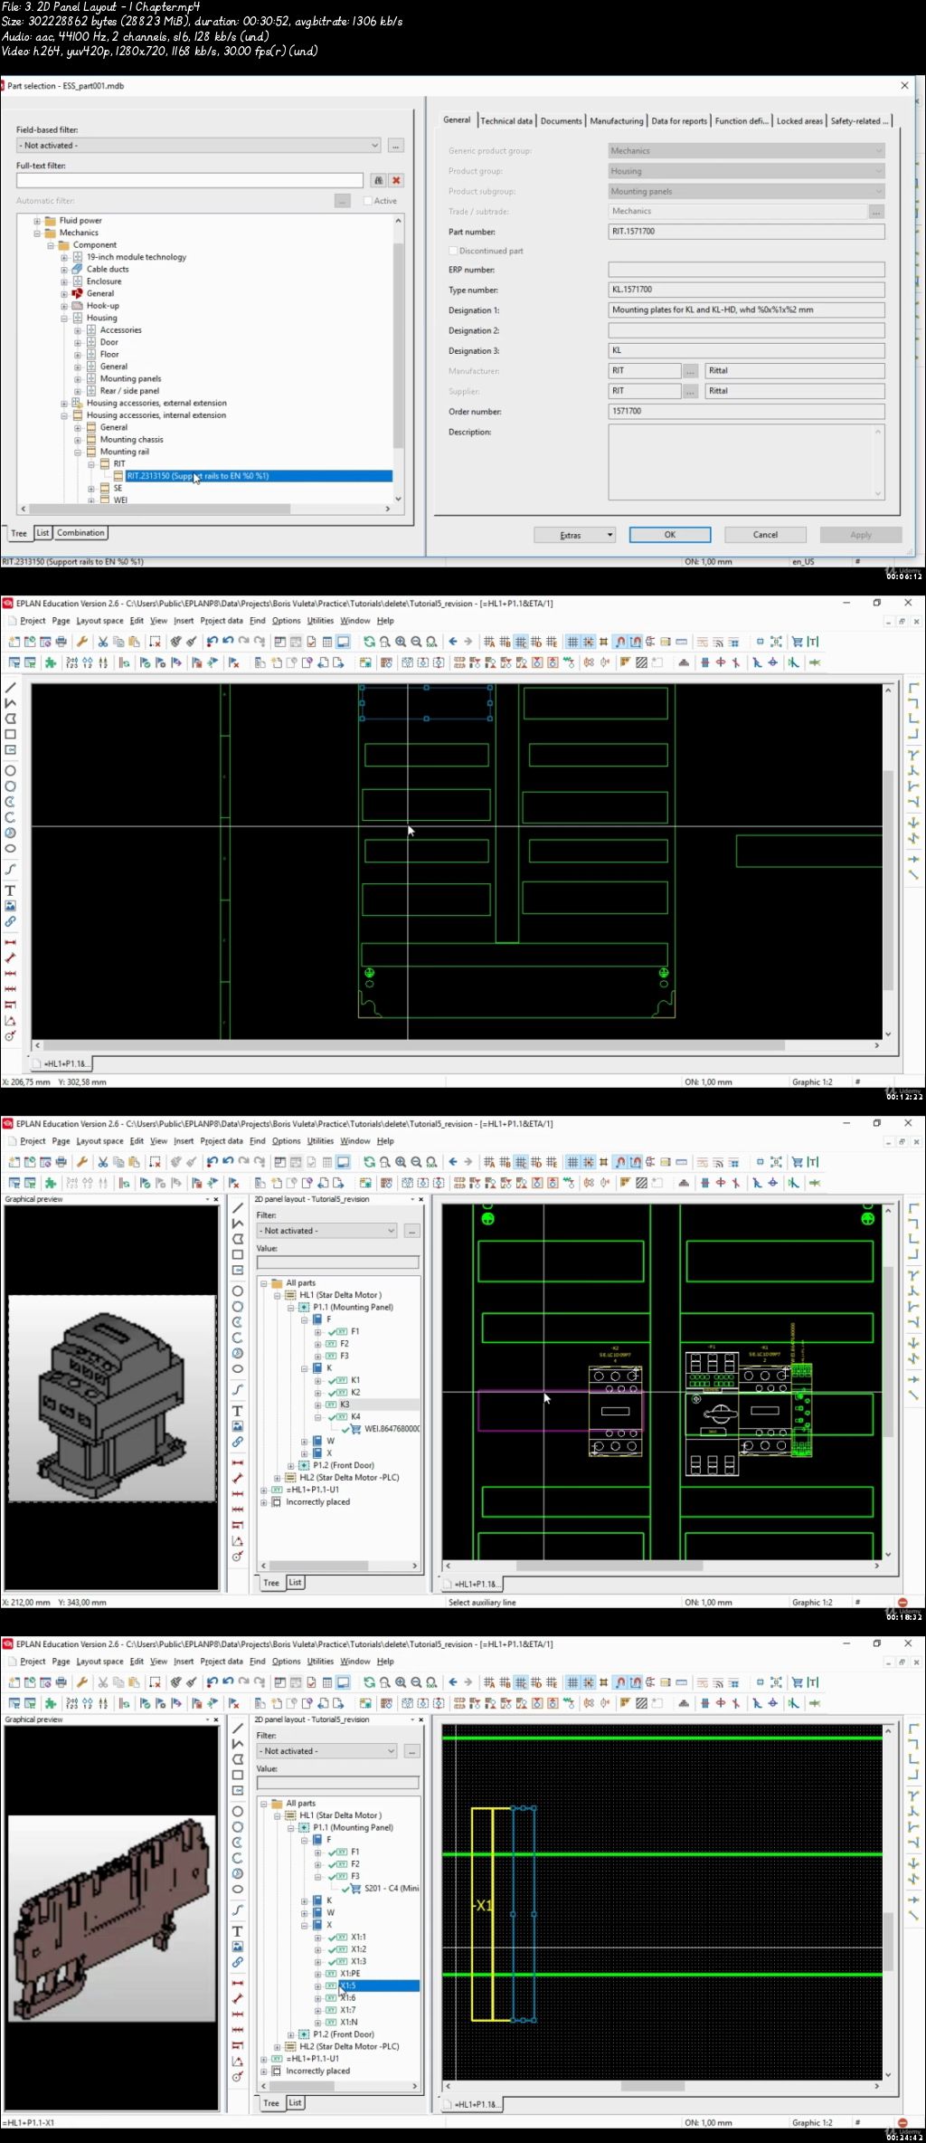Switch to Combination tab in Part selection
The height and width of the screenshot is (2143, 926).
81,533
